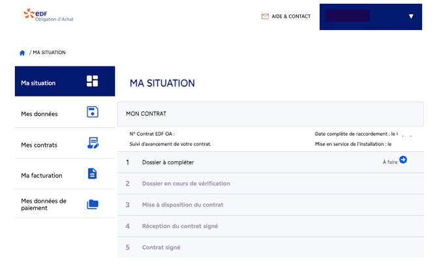The width and height of the screenshot is (437, 279).
Task: Select step 5 Contrat signé
Action: click(x=161, y=247)
